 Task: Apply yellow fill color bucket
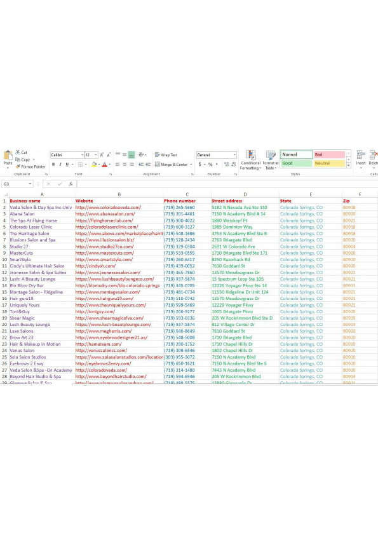point(94,165)
